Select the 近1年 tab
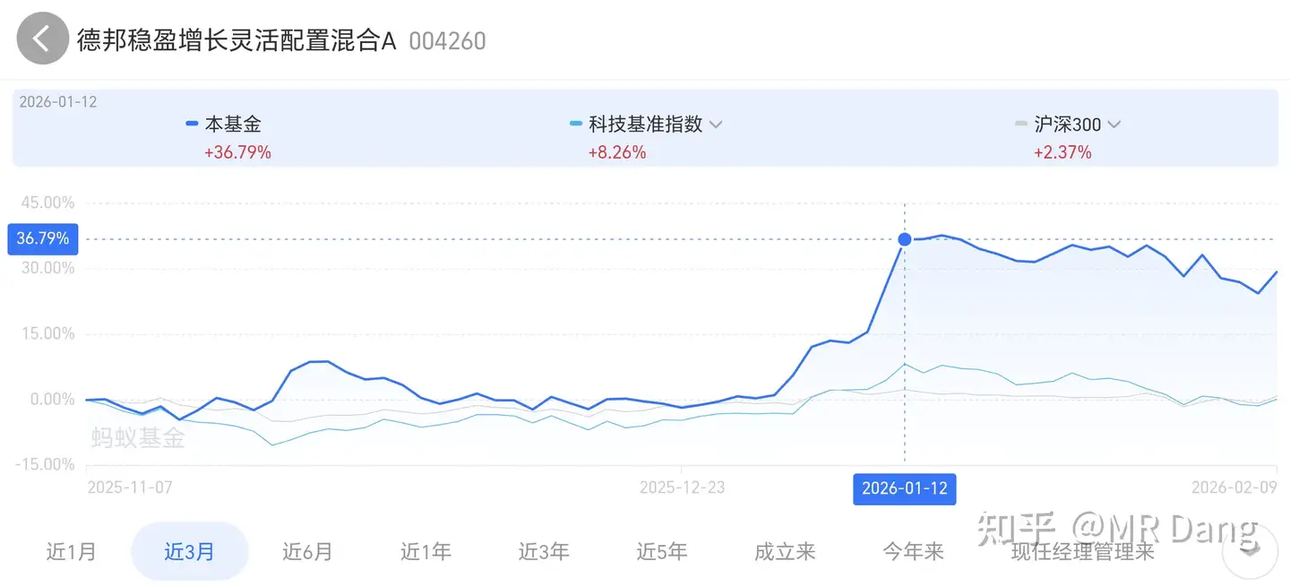This screenshot has width=1290, height=587. tap(426, 552)
